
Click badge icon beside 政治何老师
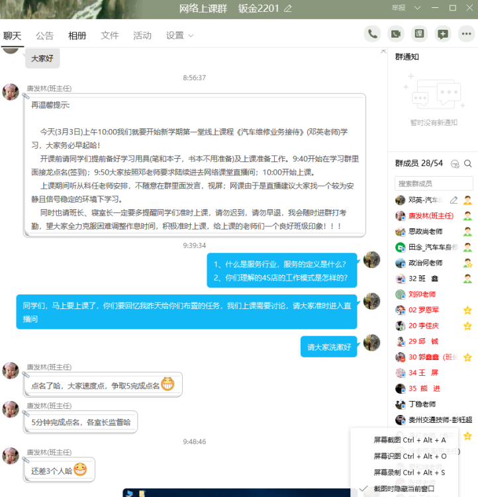tap(467, 263)
